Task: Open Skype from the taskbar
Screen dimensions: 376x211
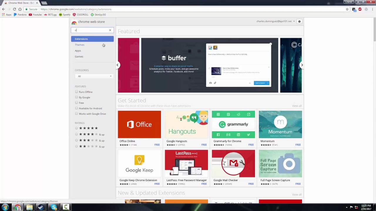Action: point(54,207)
